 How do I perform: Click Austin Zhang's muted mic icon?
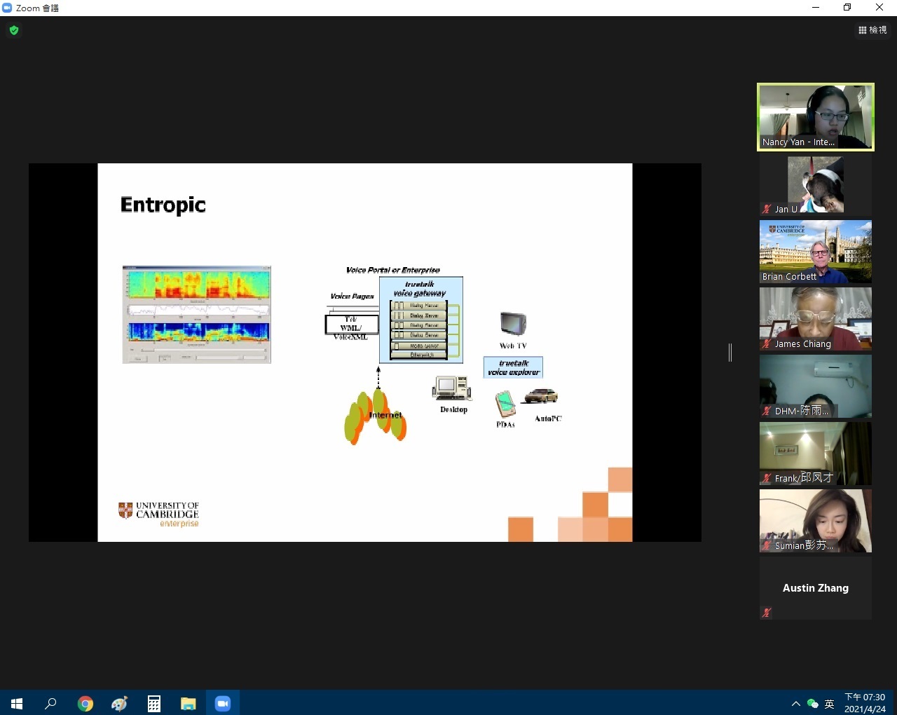767,613
